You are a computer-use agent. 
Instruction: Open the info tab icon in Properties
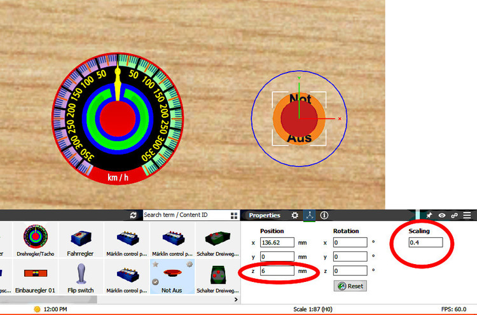click(x=324, y=215)
